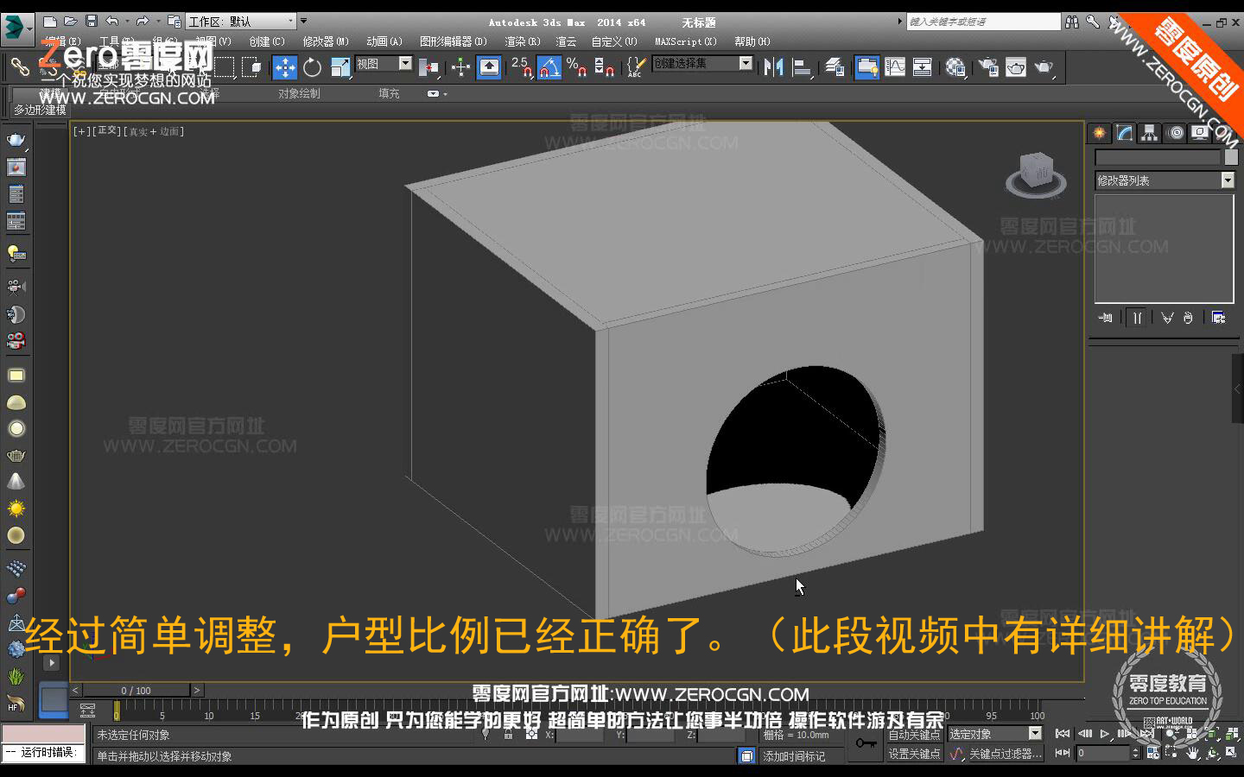
Task: Toggle the 2.5D snaps button
Action: [522, 66]
